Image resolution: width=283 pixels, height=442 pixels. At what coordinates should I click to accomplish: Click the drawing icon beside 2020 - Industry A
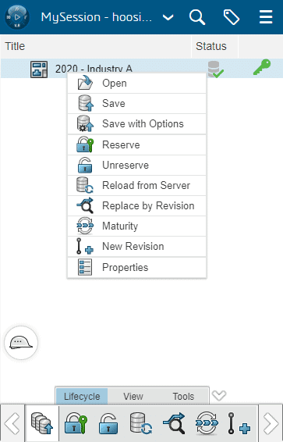39,70
